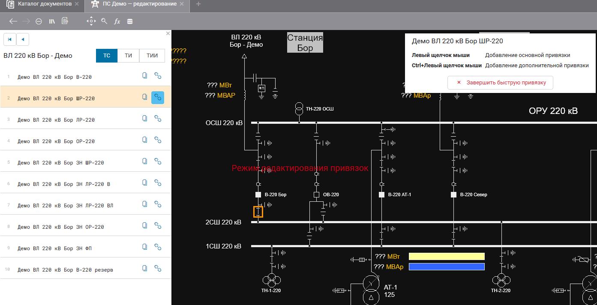This screenshot has height=305, width=597.
Task: Click the copy icon for ОР-220 row
Action: 145,140
